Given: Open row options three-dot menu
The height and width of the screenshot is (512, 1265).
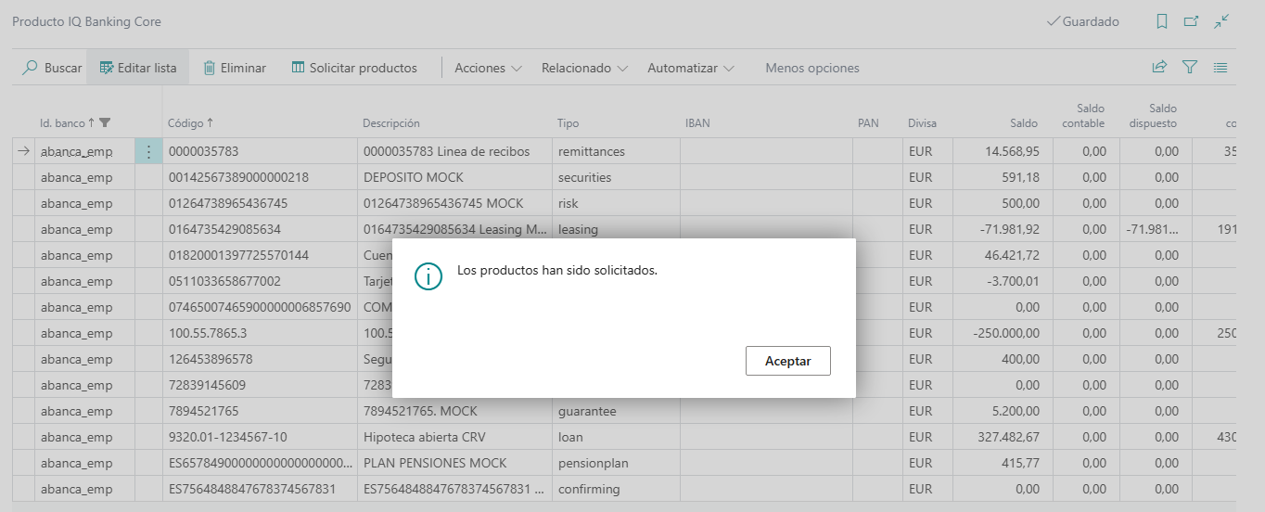Looking at the screenshot, I should (148, 151).
